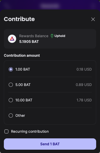Click the green Uphold logo icon
The image size is (100, 153).
52,36
